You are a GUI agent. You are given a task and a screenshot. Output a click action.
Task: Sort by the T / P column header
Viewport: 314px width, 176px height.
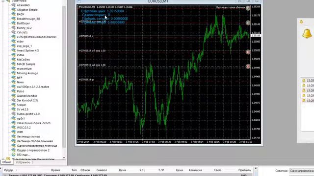pyautogui.click(x=161, y=170)
